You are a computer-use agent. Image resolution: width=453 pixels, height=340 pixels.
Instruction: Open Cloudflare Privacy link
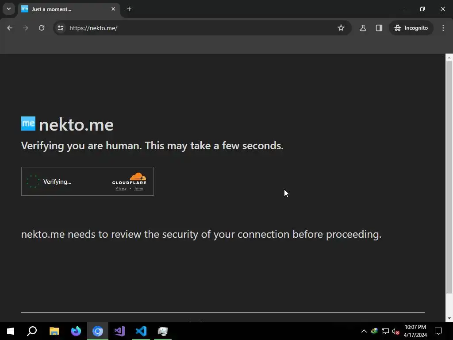tap(121, 189)
